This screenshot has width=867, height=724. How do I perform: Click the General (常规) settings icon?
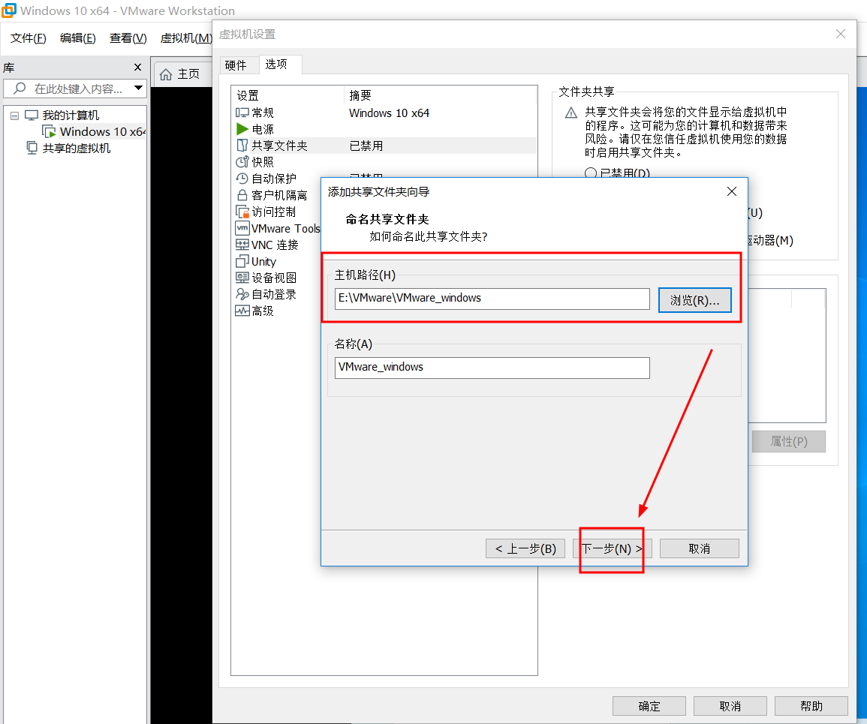(242, 113)
